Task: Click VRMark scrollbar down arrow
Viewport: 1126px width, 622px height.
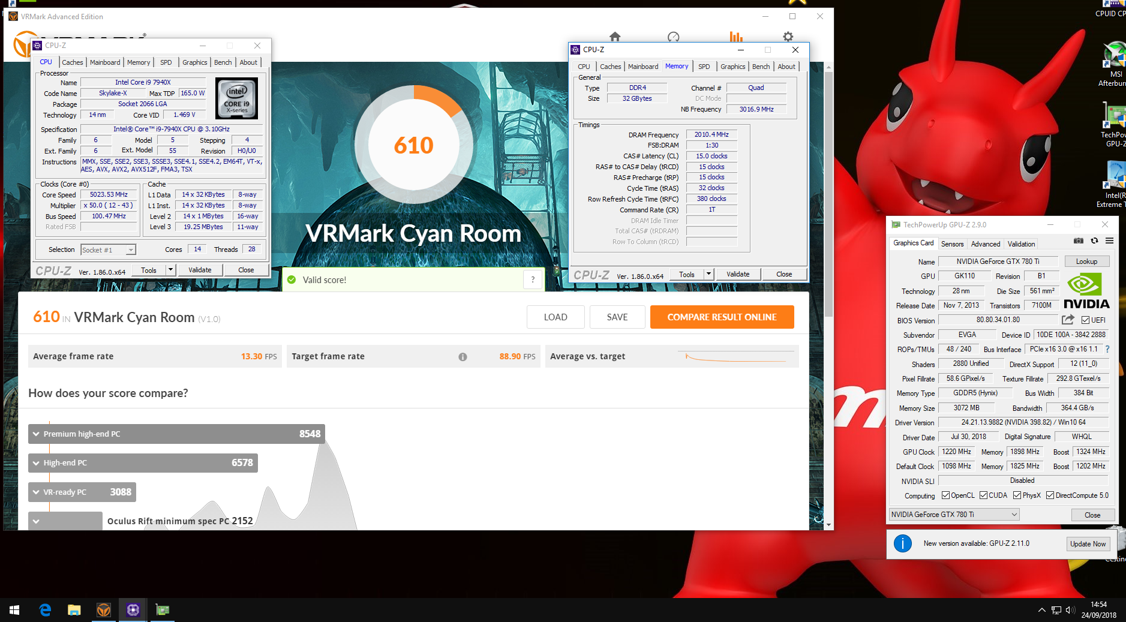Action: 828,525
